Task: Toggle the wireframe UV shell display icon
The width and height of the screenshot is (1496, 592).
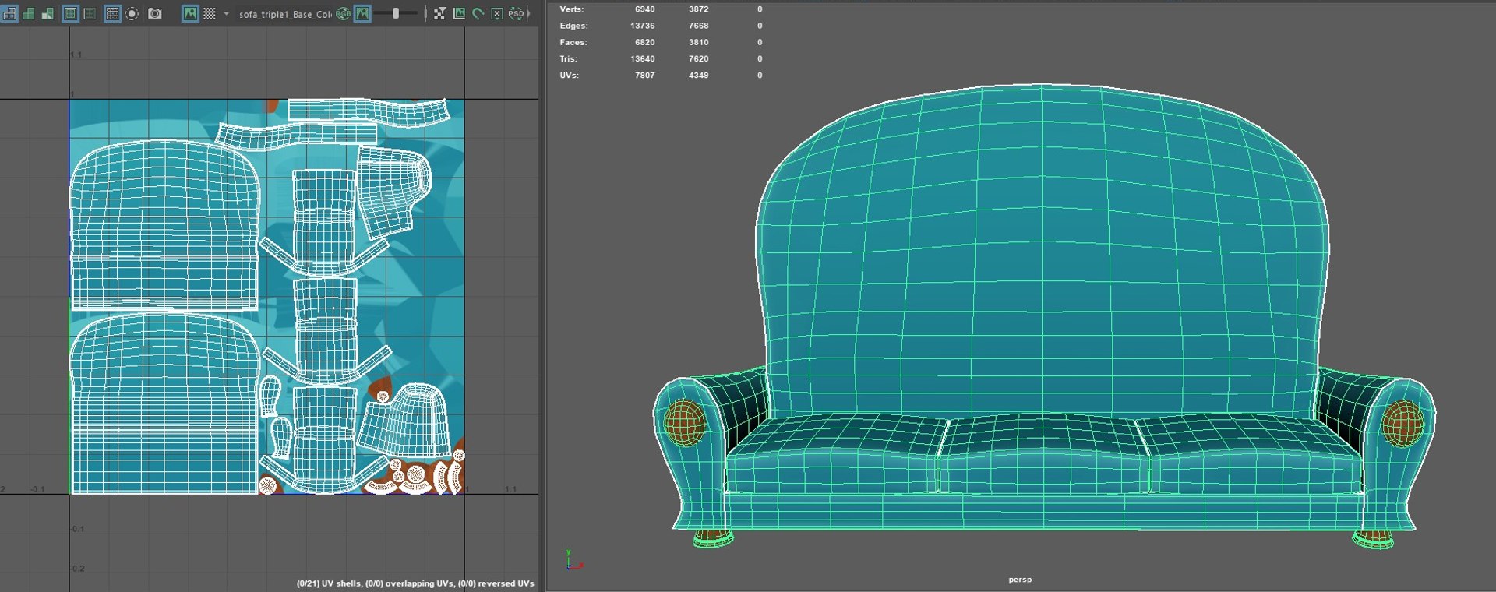Action: (x=9, y=14)
